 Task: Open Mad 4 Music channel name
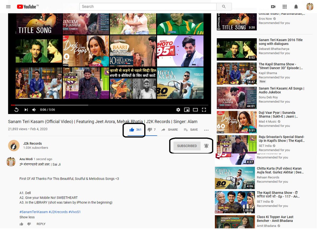[268, 122]
